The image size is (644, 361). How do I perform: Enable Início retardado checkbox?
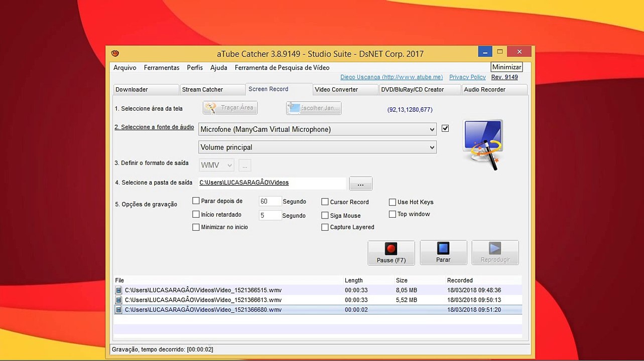(196, 215)
